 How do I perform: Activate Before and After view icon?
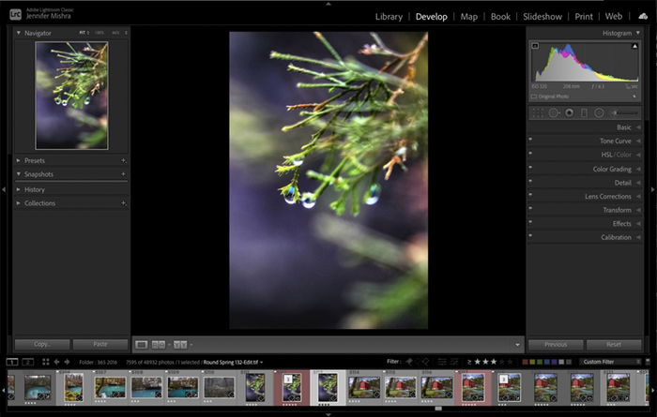pyautogui.click(x=159, y=345)
